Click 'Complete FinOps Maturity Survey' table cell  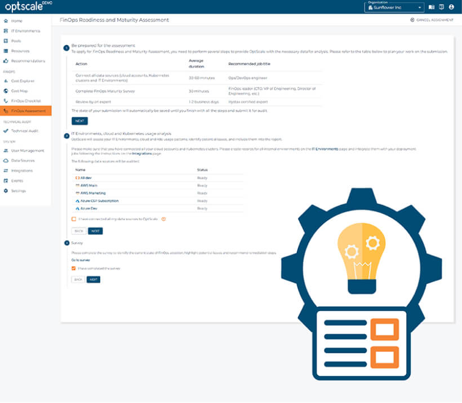[x=105, y=91]
